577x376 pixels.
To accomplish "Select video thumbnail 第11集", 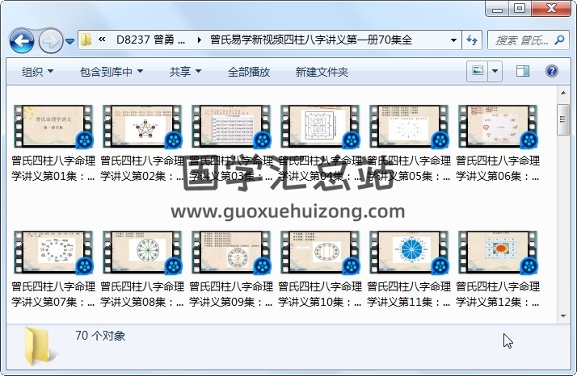I will [x=409, y=252].
